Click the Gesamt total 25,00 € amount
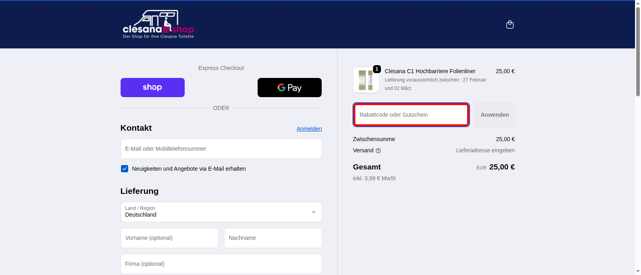The image size is (641, 275). [502, 167]
